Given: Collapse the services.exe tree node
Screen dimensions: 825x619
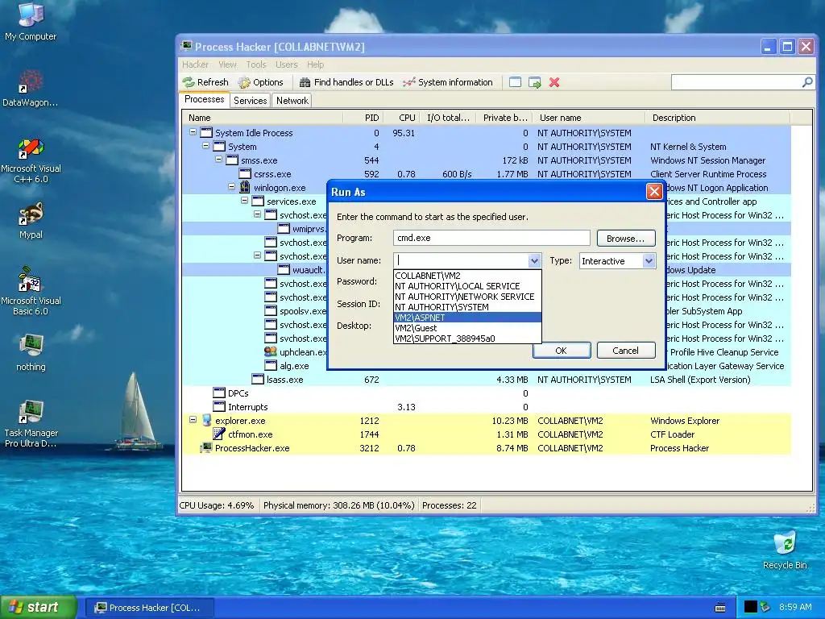Looking at the screenshot, I should coord(245,201).
